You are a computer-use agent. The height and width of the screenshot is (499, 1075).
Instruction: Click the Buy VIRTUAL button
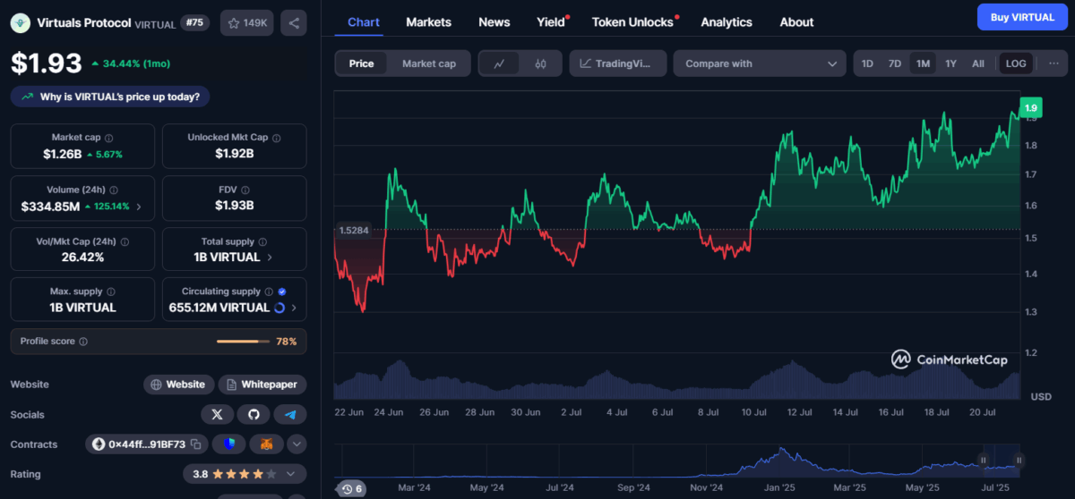click(1022, 17)
